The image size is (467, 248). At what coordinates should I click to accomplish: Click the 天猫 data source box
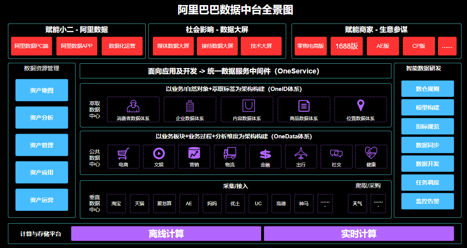pyautogui.click(x=140, y=203)
